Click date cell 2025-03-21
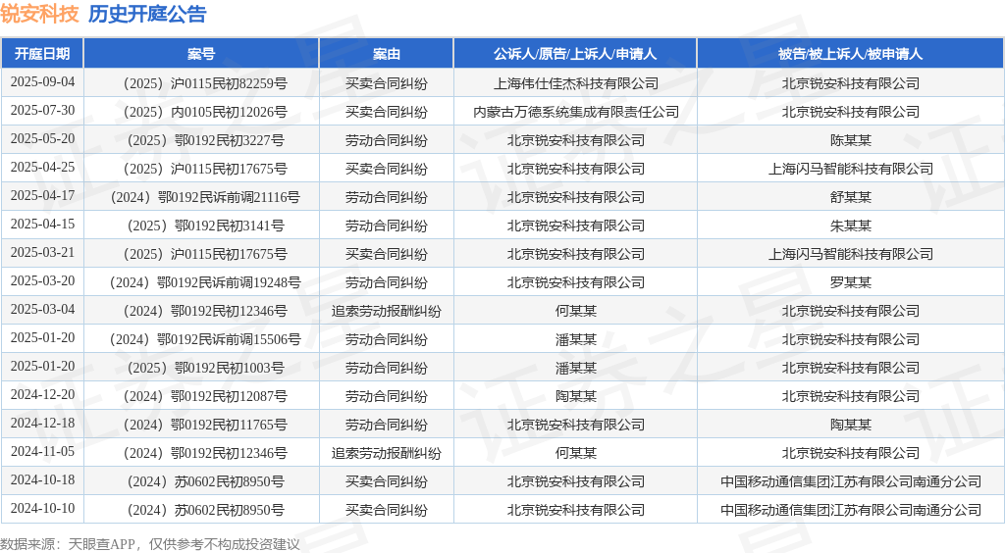 42,252
